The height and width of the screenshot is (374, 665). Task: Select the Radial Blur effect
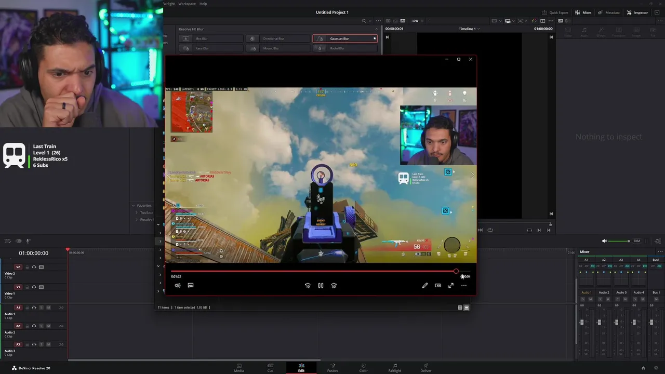pos(345,48)
